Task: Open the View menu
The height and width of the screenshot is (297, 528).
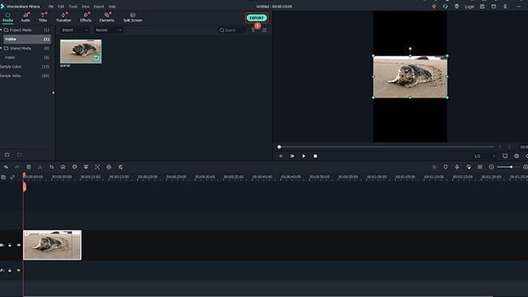Action: pyautogui.click(x=86, y=6)
